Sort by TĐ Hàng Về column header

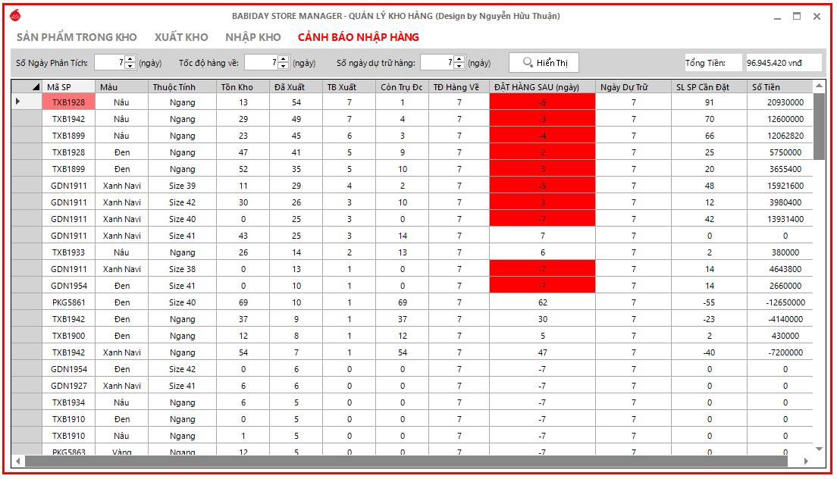pyautogui.click(x=459, y=87)
